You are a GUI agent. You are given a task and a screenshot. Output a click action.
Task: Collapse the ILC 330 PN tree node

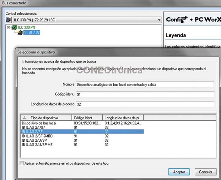click(8, 28)
